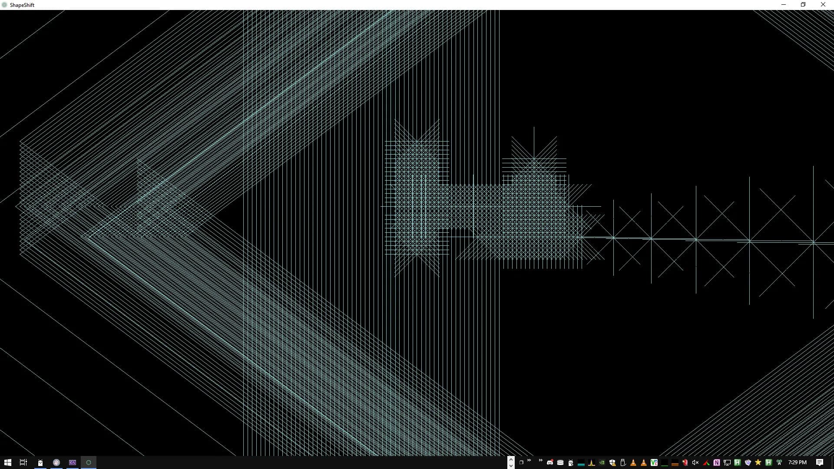Switch to the purple command prompt taskbar app
Screen dimensions: 834x469
click(x=73, y=462)
